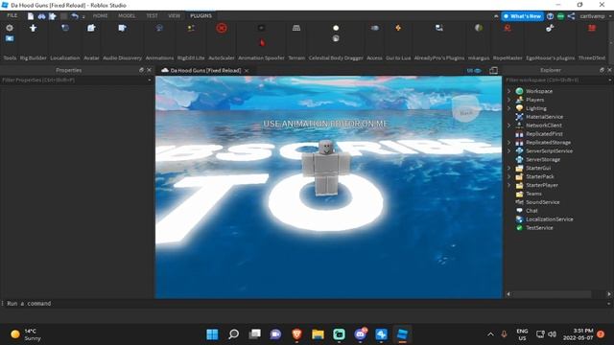Expand the StarterGui node

coord(509,169)
